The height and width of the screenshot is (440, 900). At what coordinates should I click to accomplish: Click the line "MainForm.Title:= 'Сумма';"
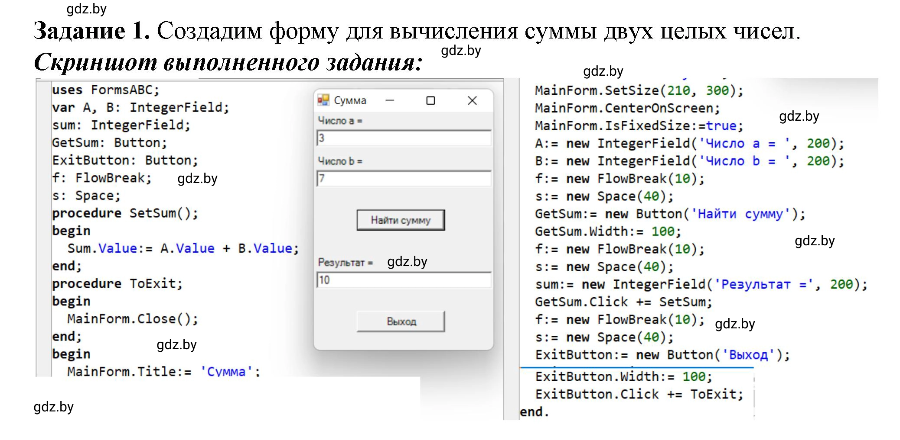click(x=163, y=371)
